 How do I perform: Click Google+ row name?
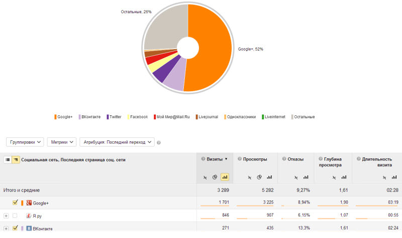coord(41,203)
